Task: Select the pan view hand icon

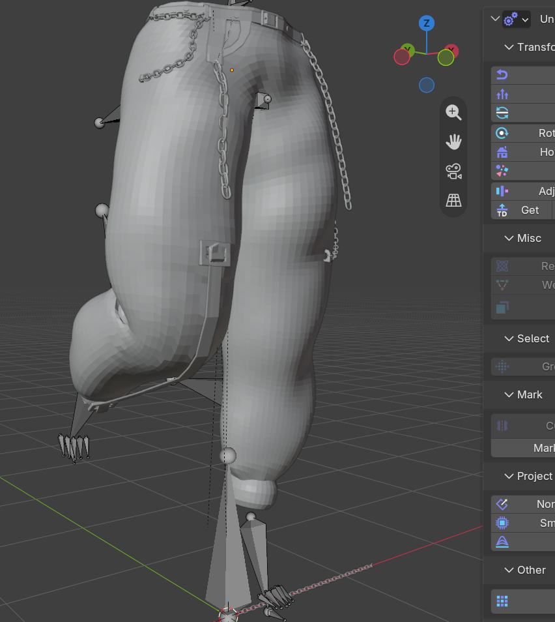Action: [453, 141]
